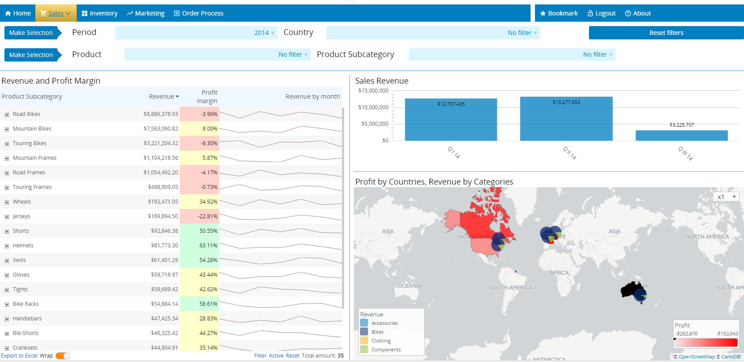Expand the Jerseys row
The width and height of the screenshot is (744, 362).
pos(7,217)
